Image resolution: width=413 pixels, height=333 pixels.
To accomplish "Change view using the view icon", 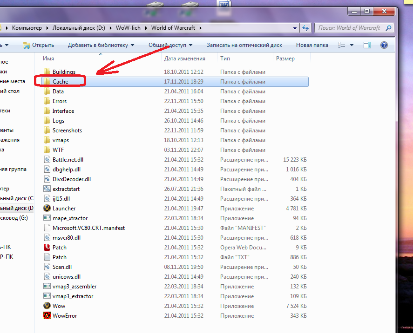I will click(342, 45).
